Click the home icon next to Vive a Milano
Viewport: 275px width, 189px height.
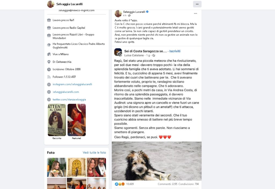tap(49, 54)
